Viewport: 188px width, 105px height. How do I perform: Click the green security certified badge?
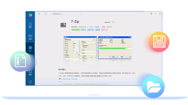coord(75,30)
